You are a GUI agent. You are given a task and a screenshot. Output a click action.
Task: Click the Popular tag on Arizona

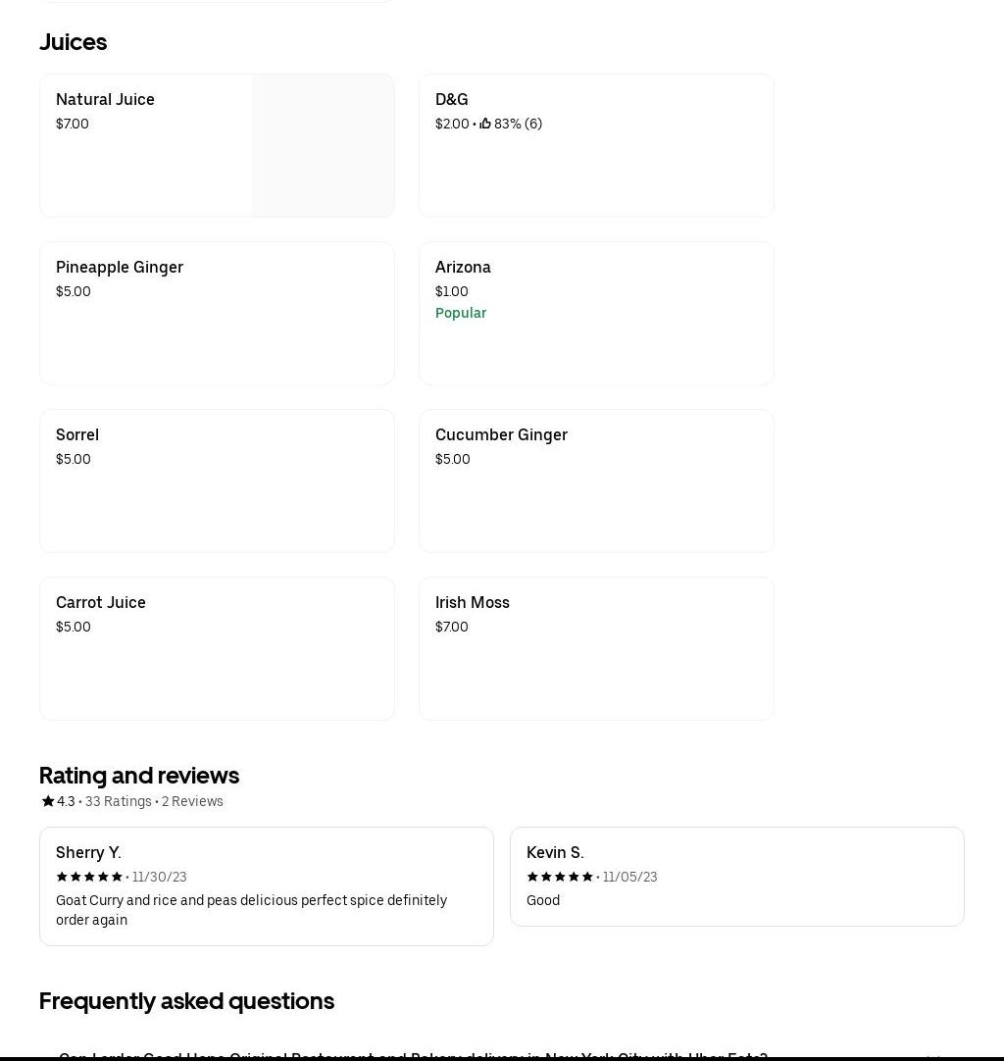pos(461,313)
